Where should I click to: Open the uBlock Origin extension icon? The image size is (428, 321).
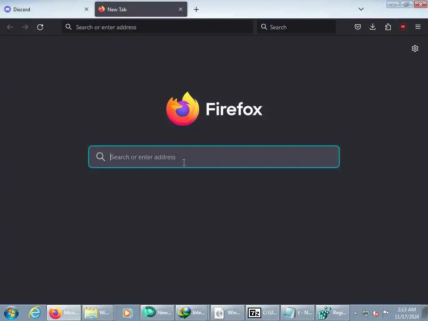coord(403,27)
